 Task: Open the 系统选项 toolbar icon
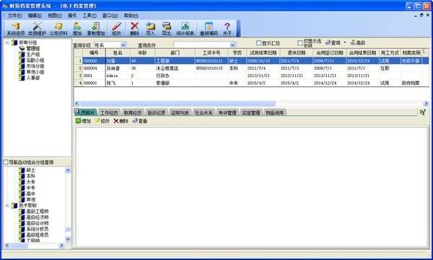pos(16,29)
